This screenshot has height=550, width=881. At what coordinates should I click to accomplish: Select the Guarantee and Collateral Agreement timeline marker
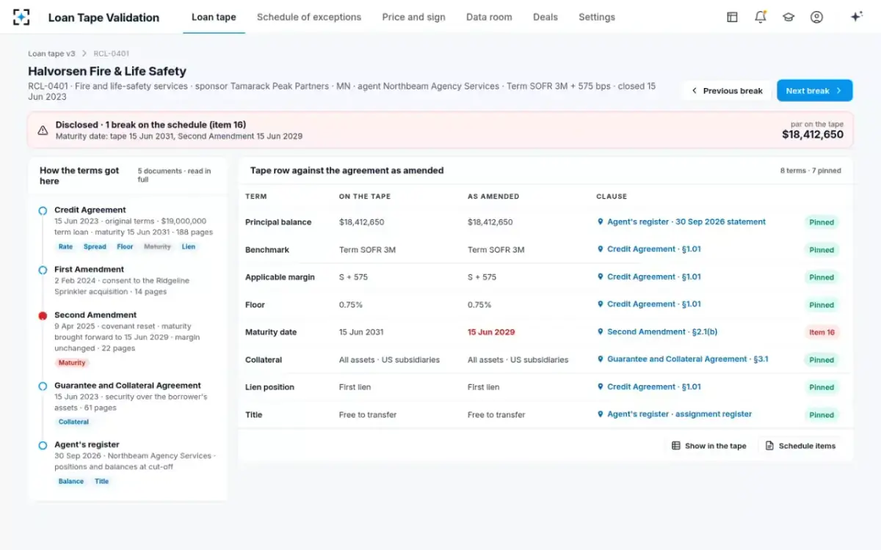pos(43,386)
